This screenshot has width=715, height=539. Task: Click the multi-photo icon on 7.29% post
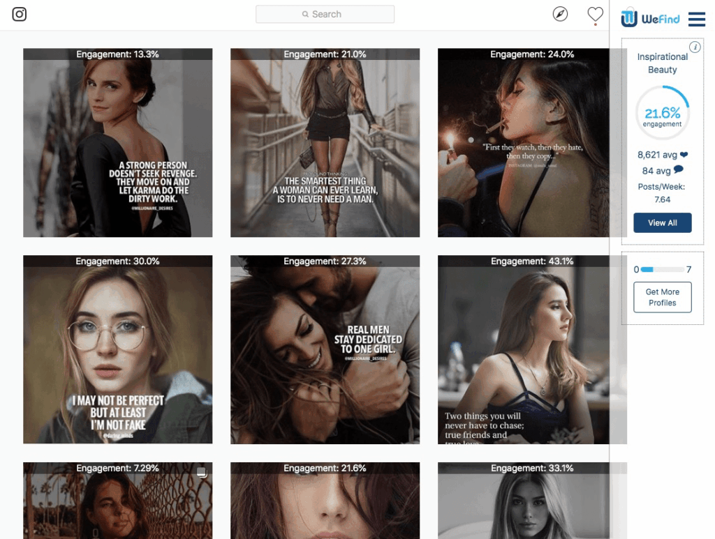202,472
